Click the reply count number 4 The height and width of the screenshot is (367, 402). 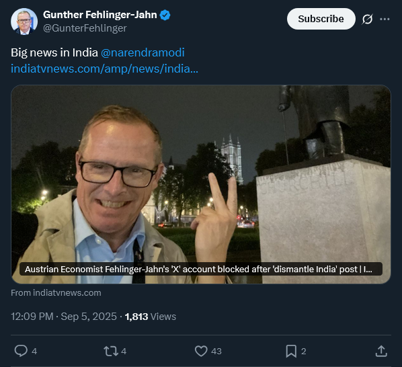[x=34, y=351]
